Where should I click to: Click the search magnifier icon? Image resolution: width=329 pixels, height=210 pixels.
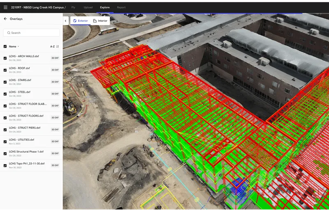pyautogui.click(x=9, y=33)
